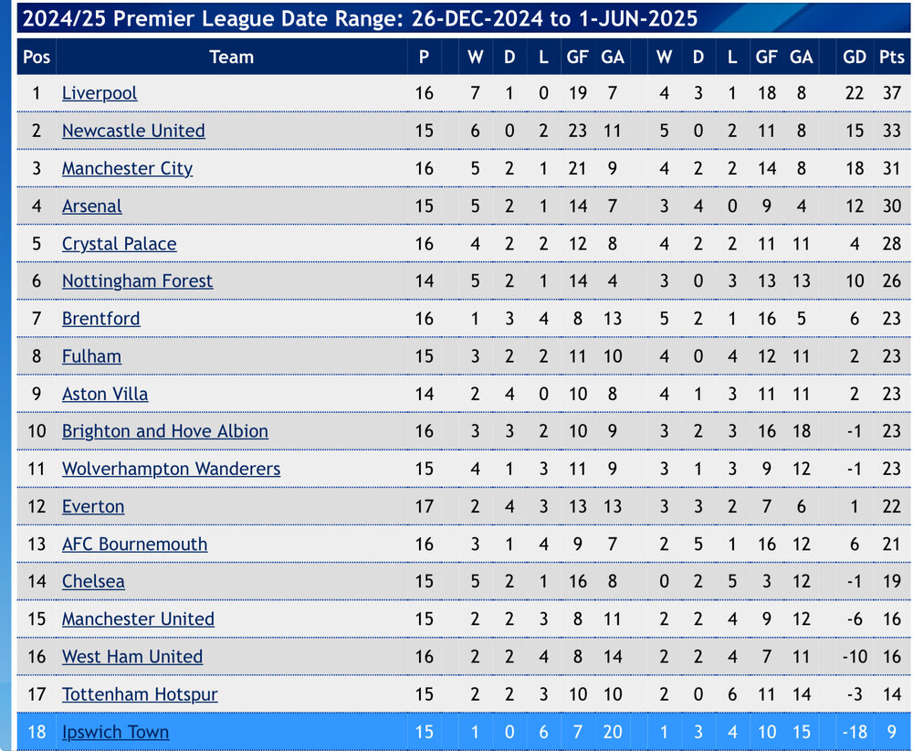This screenshot has width=913, height=751.
Task: Open Brighton and Hove Albion link
Action: click(165, 431)
